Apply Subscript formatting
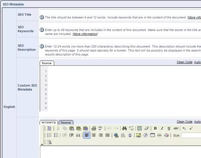This screenshot has width=201, height=158. point(184,128)
